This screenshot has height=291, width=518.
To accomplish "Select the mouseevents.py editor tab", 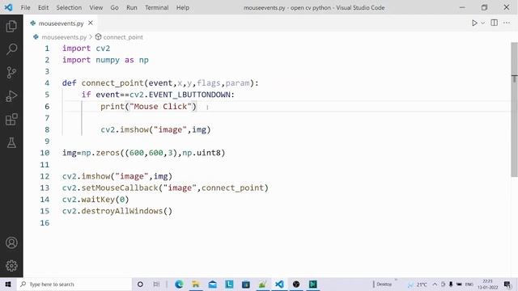I will coord(62,23).
